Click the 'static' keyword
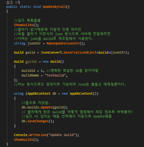Viewport: 144px width, 147px height. (25, 7)
